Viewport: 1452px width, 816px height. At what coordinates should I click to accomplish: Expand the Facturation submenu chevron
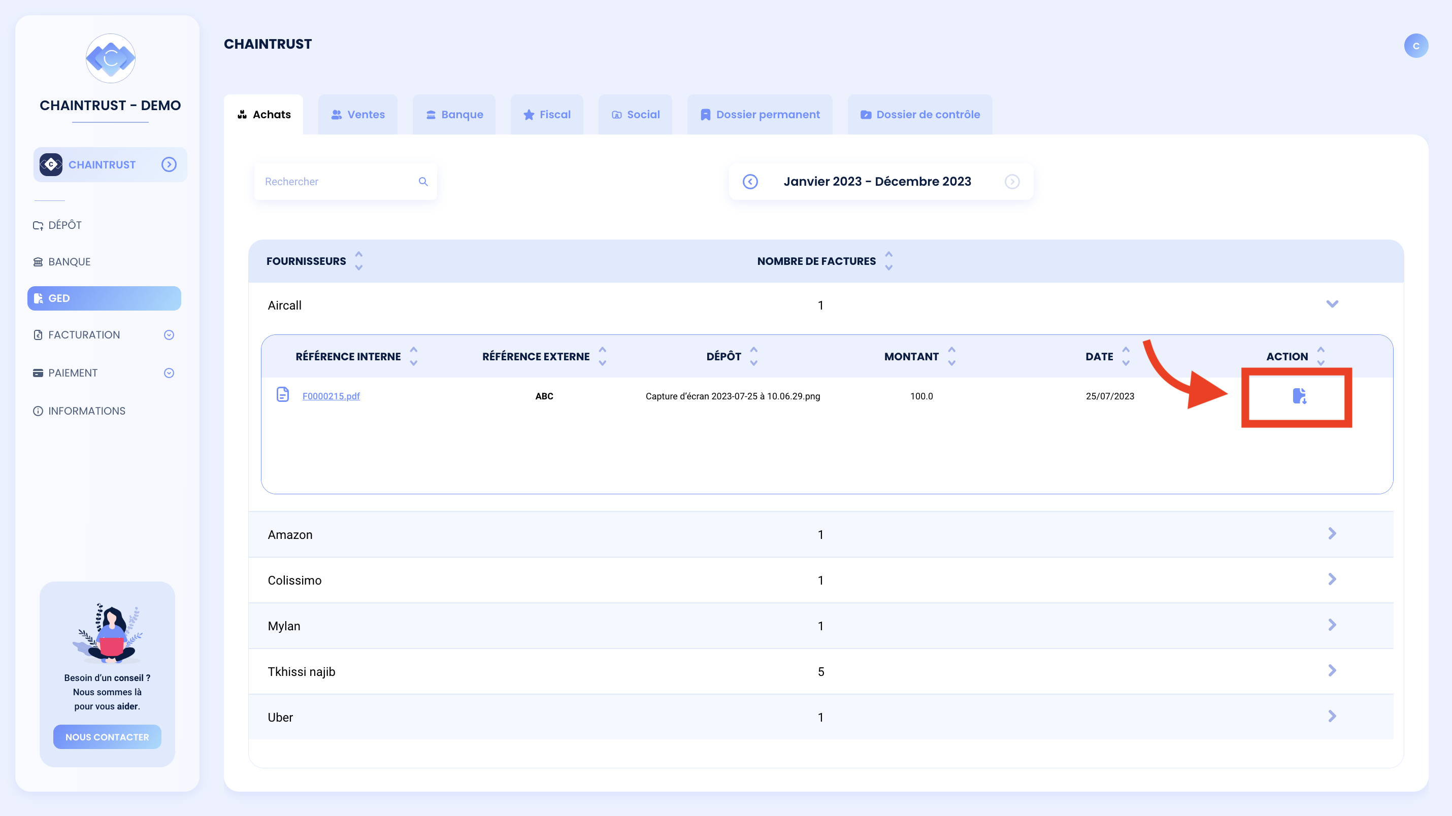pos(169,335)
